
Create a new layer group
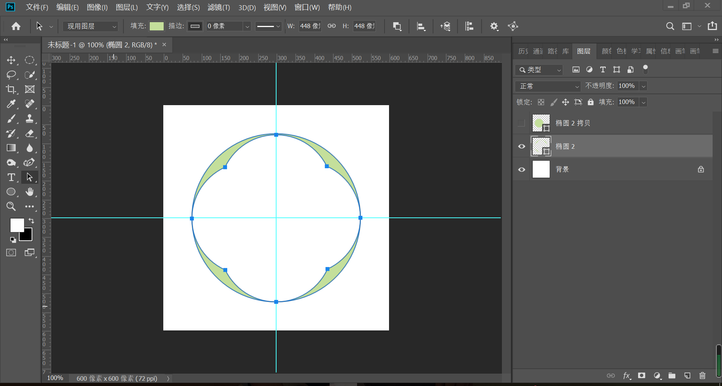(672, 375)
